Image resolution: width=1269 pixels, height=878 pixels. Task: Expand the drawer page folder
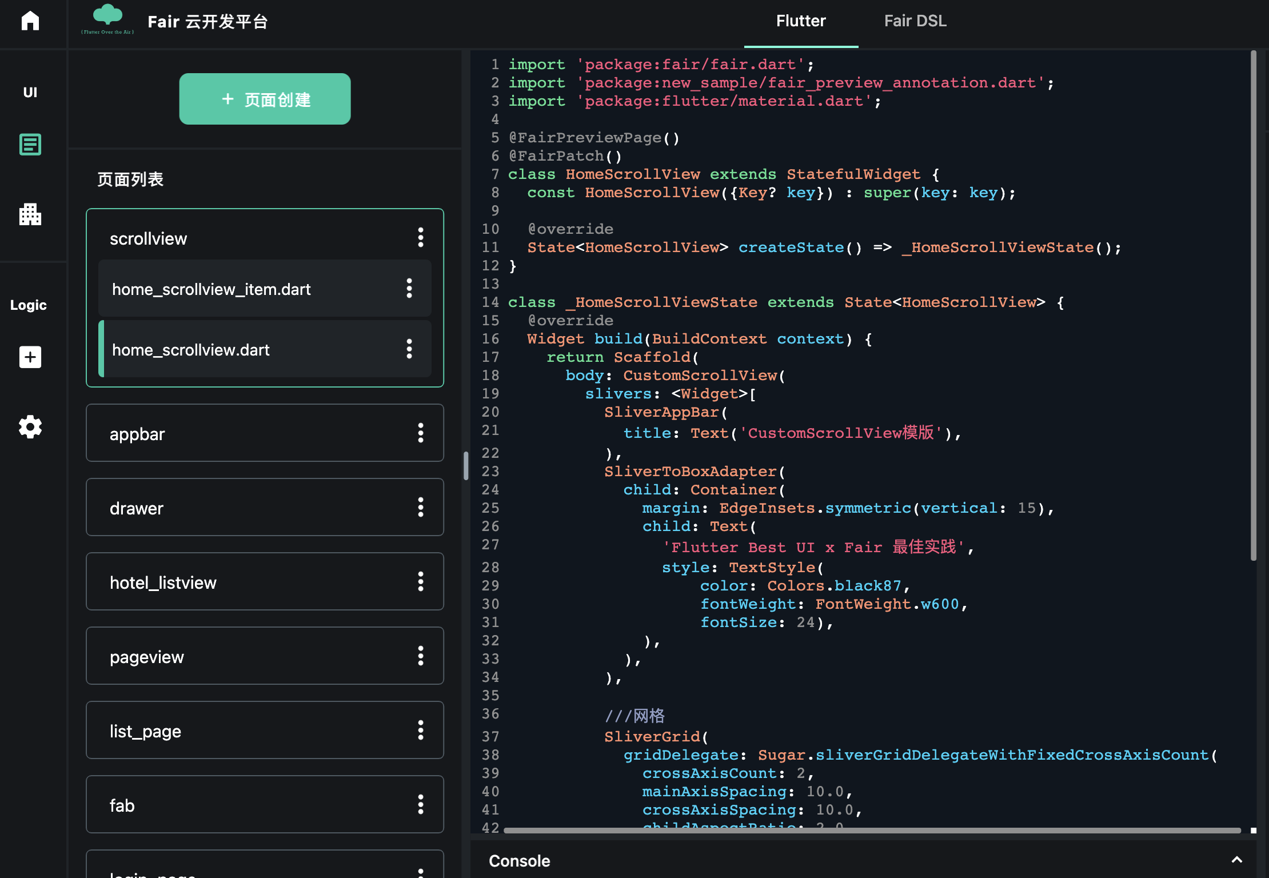pyautogui.click(x=137, y=508)
